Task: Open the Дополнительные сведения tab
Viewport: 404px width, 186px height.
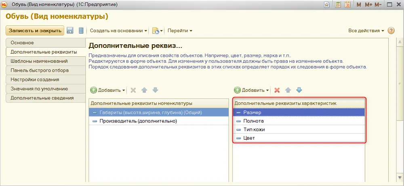Action: (x=46, y=98)
